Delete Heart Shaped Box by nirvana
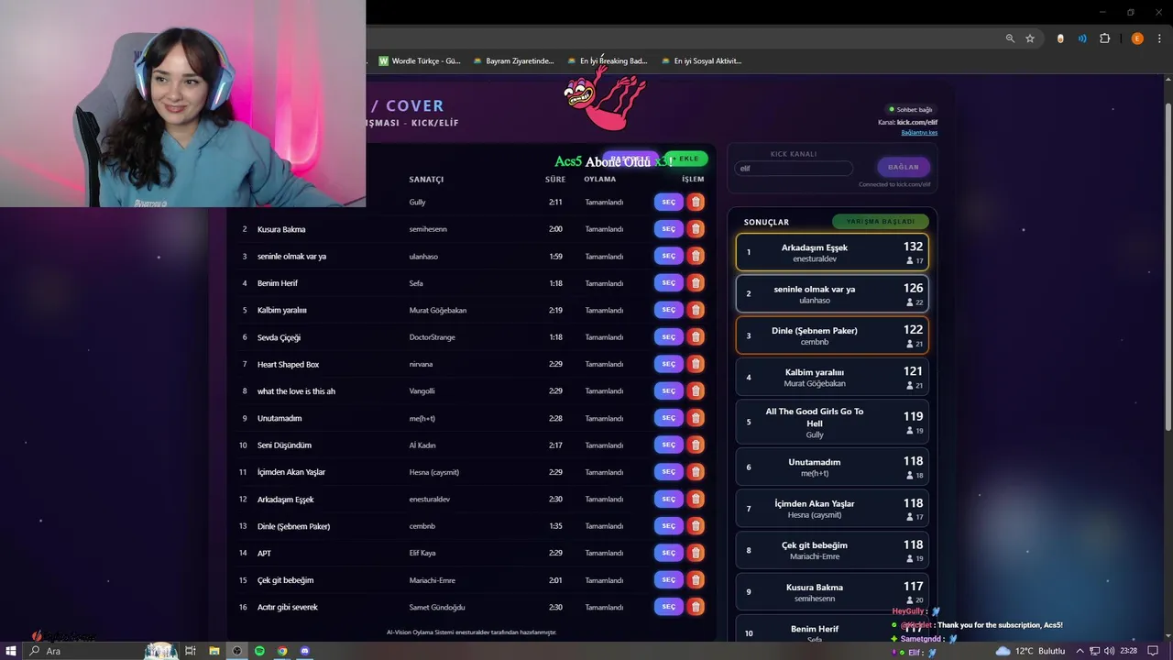Image resolution: width=1173 pixels, height=660 pixels. point(696,364)
